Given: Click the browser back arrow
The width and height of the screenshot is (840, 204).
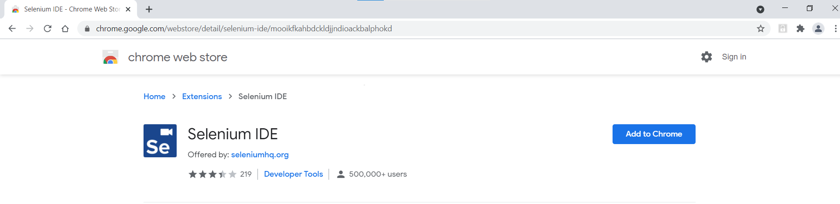Looking at the screenshot, I should click(12, 29).
